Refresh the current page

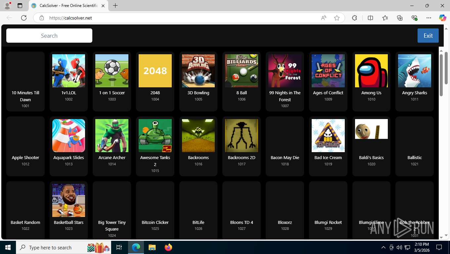click(24, 18)
